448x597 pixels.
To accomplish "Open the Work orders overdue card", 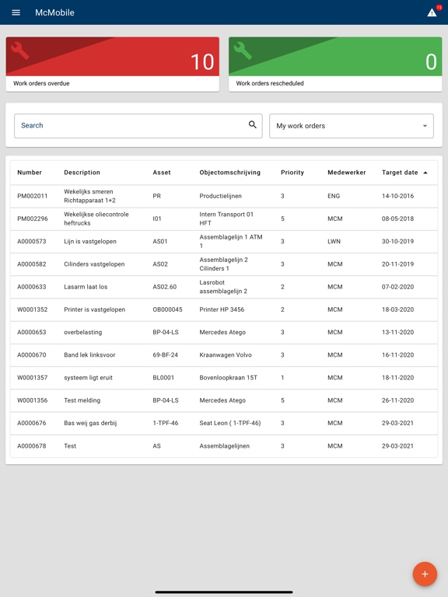I will pyautogui.click(x=112, y=65).
